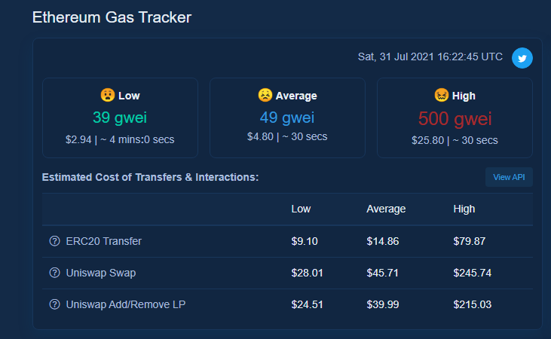The width and height of the screenshot is (551, 339).
Task: Click the Uniswap Swap row label
Action: coord(101,273)
